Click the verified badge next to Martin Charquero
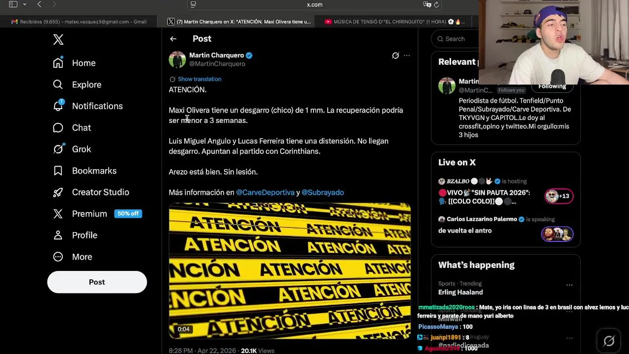Screen dimensions: 629x354 (249, 56)
